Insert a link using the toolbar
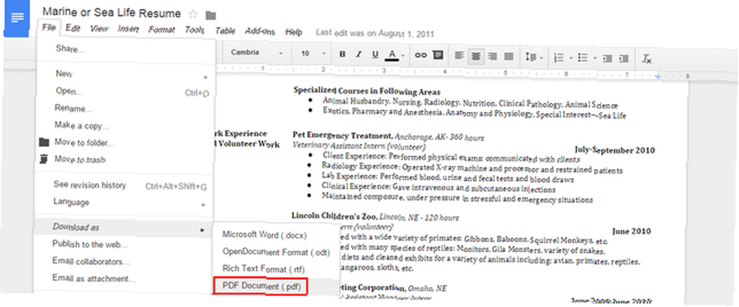This screenshot has width=739, height=307. [420, 55]
